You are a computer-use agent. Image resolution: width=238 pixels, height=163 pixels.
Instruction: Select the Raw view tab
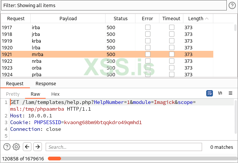pos(35,94)
